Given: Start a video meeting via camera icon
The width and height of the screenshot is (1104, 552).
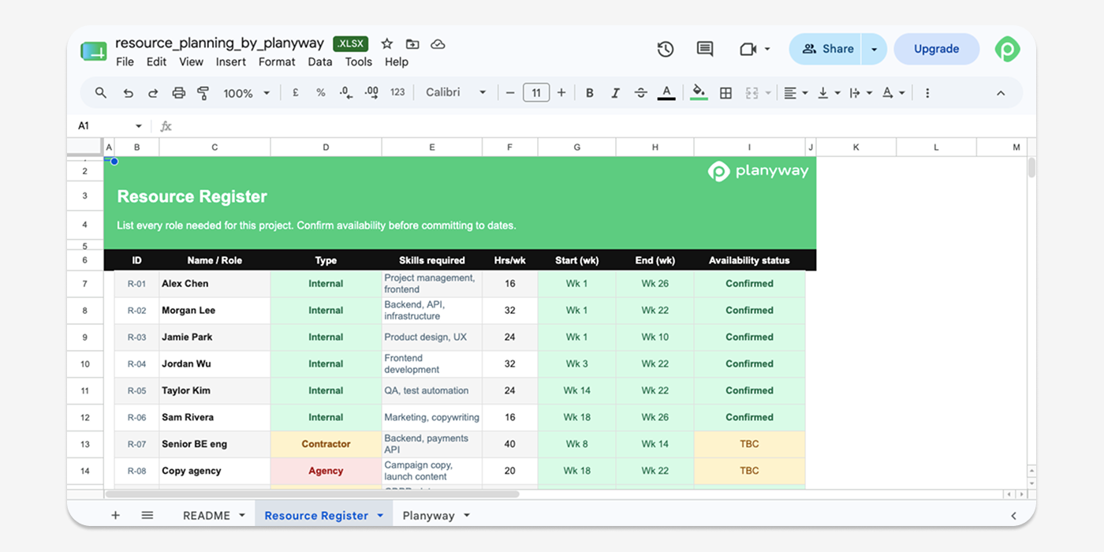Looking at the screenshot, I should [748, 49].
